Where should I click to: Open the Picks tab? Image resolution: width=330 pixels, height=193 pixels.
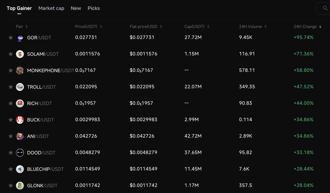(x=94, y=8)
